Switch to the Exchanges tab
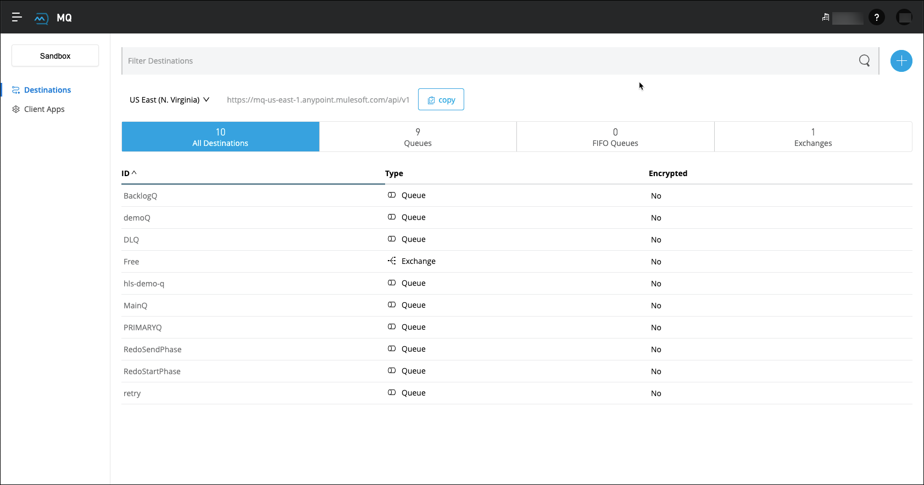The image size is (924, 485). point(812,137)
